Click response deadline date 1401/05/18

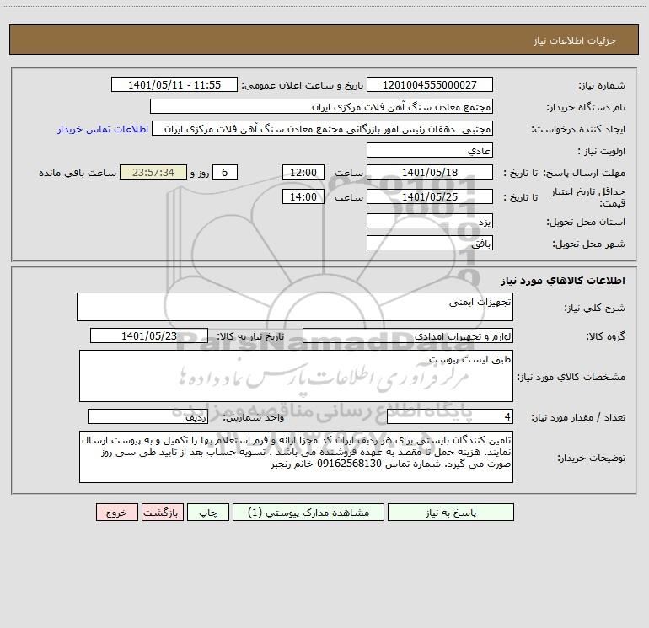(x=430, y=172)
